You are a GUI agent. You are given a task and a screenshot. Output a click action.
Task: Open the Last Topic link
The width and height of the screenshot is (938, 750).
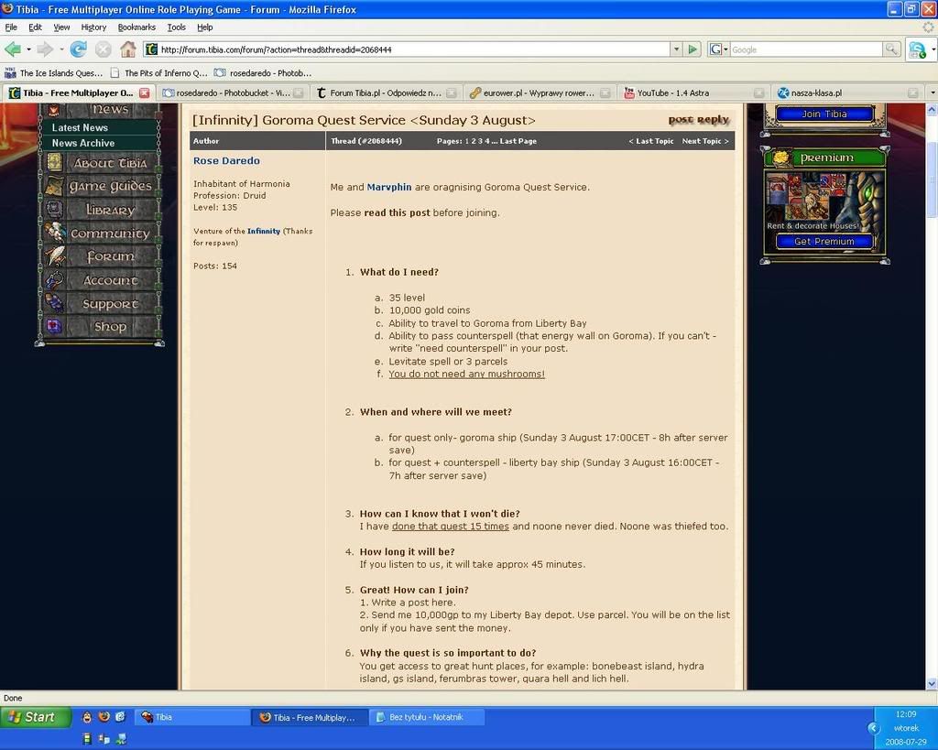(x=651, y=141)
